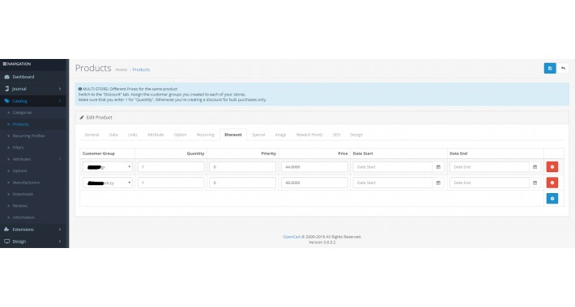Open Manufacturers in the sidebar
The height and width of the screenshot is (307, 575).
[26, 183]
